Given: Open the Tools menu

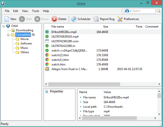Looking at the screenshot, I should (x=36, y=11).
